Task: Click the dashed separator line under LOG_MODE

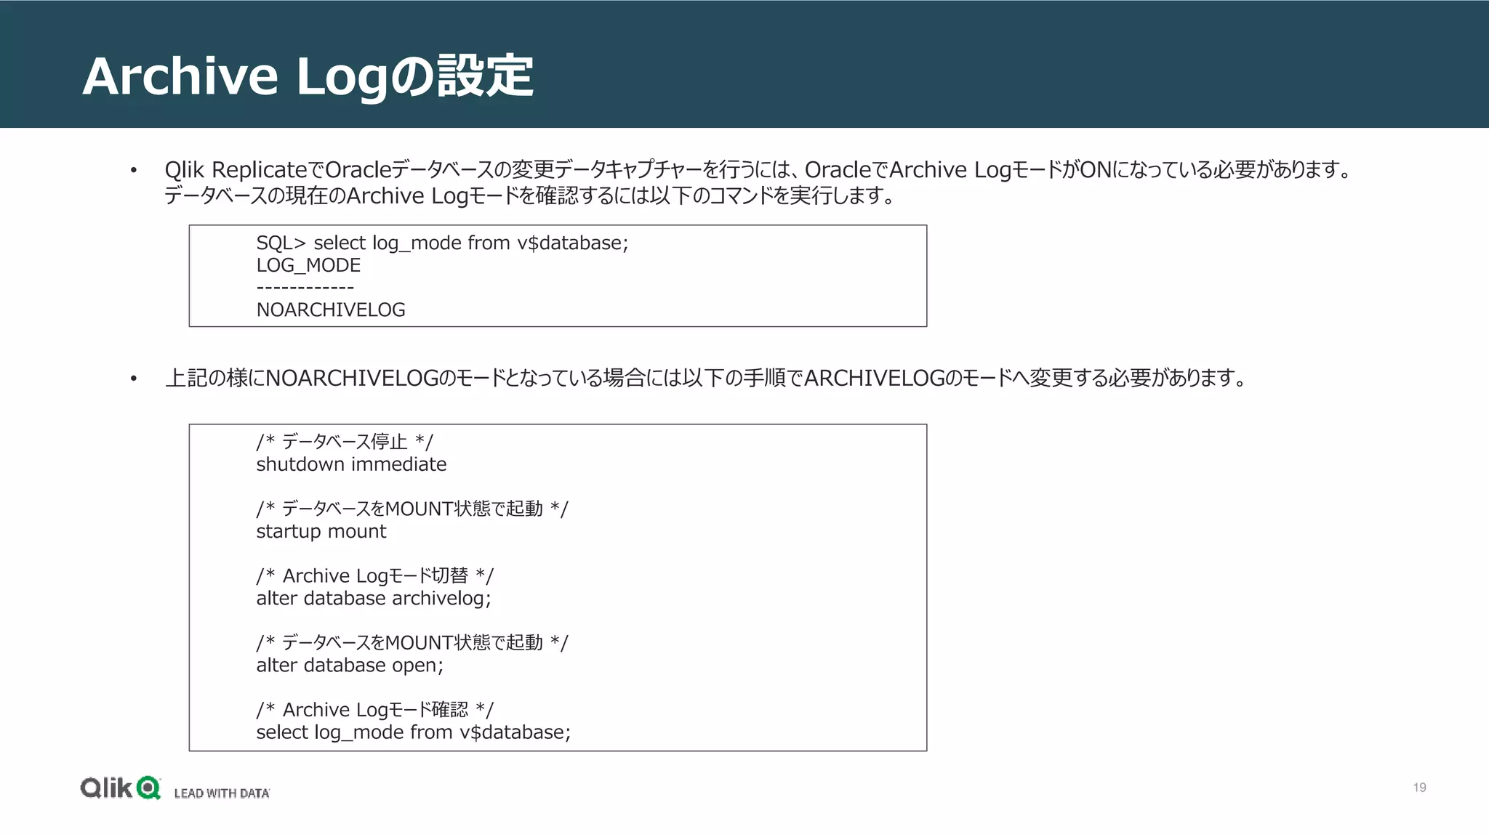Action: (x=305, y=288)
